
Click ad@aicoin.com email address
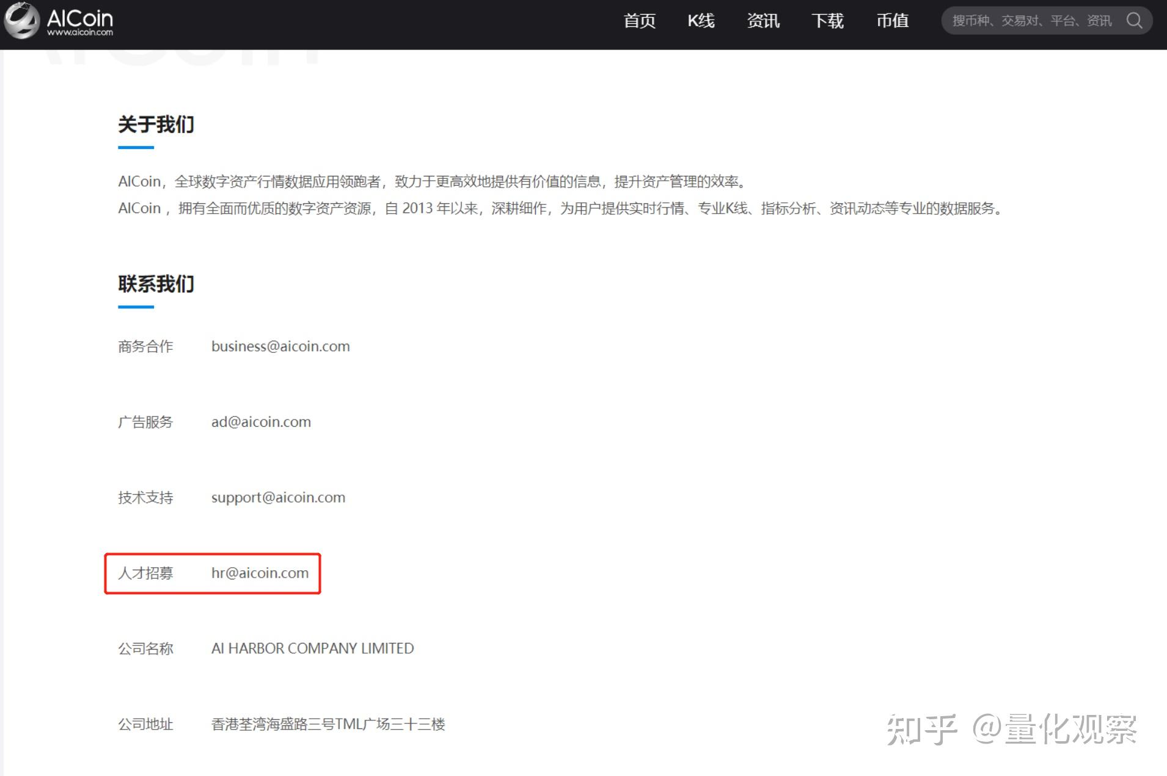[x=261, y=422]
